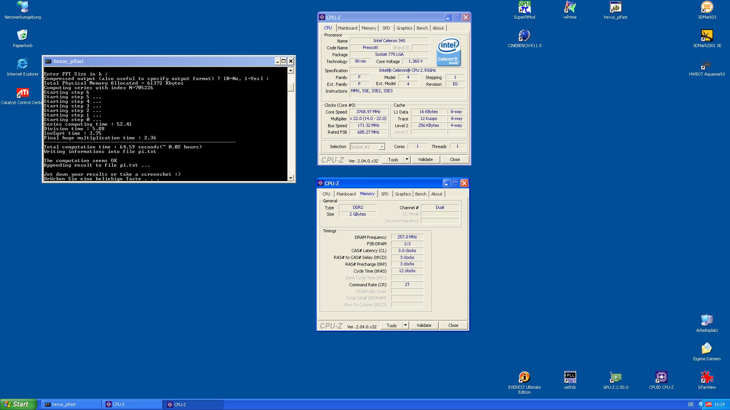Click Validate in upper CPU-Z window
The image size is (730, 410).
(425, 159)
